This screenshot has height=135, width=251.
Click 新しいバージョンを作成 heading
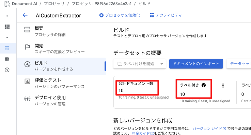[143, 120]
